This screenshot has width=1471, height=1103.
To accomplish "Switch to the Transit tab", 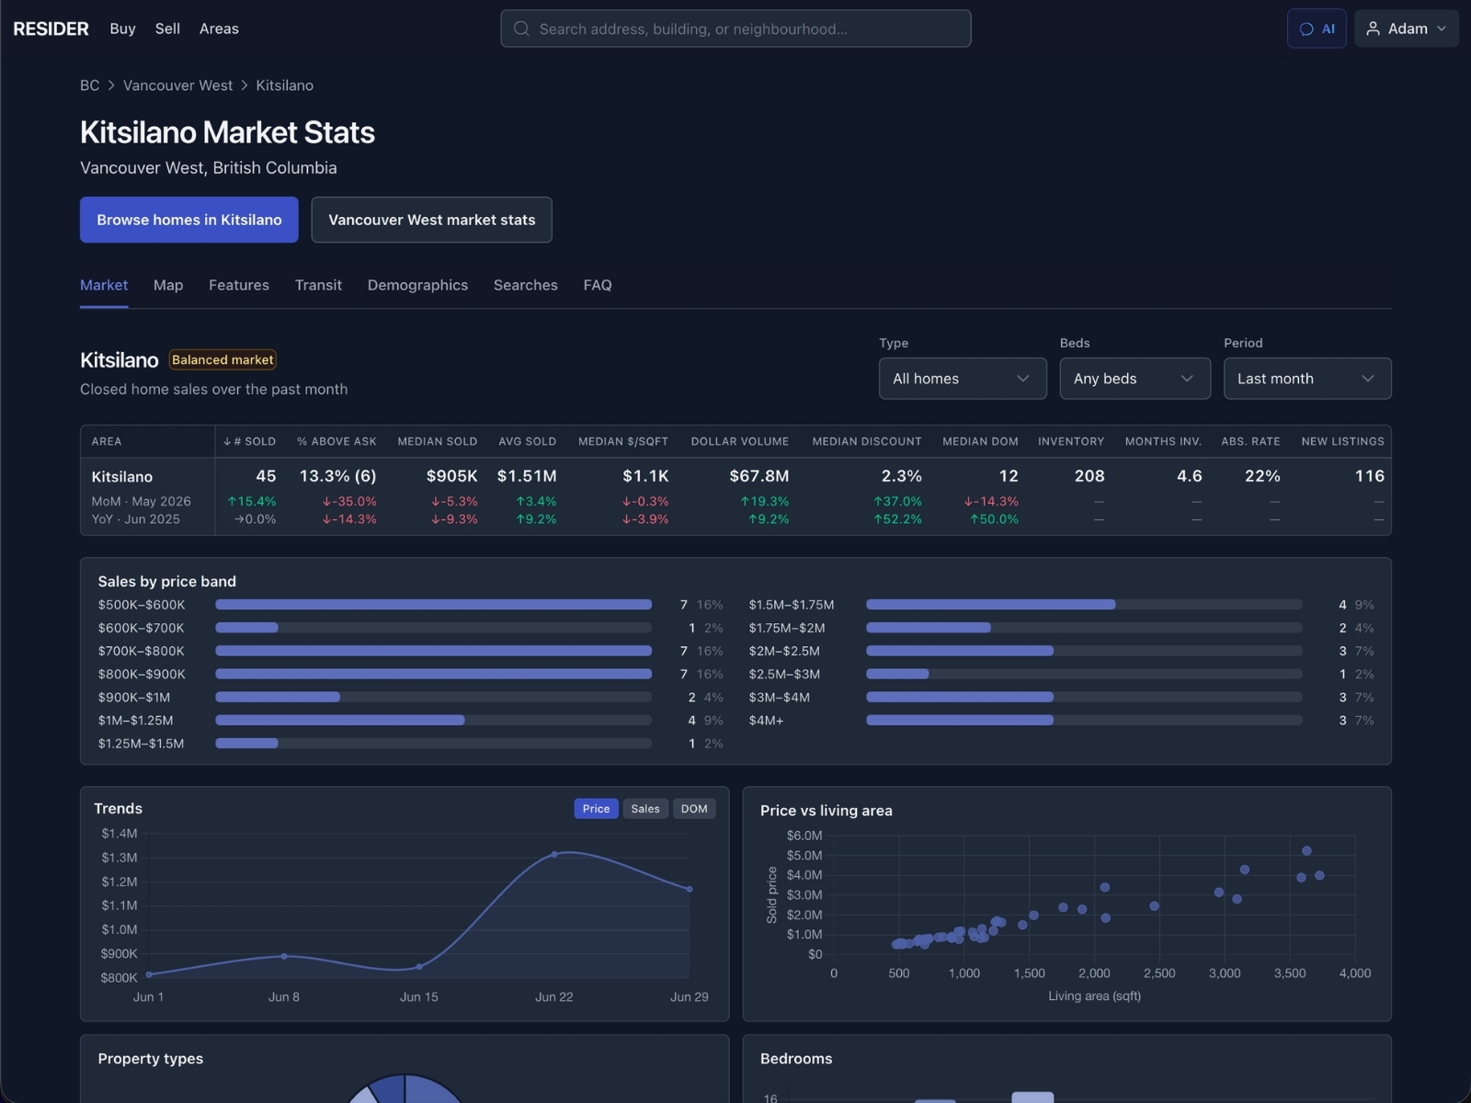I will 318,285.
